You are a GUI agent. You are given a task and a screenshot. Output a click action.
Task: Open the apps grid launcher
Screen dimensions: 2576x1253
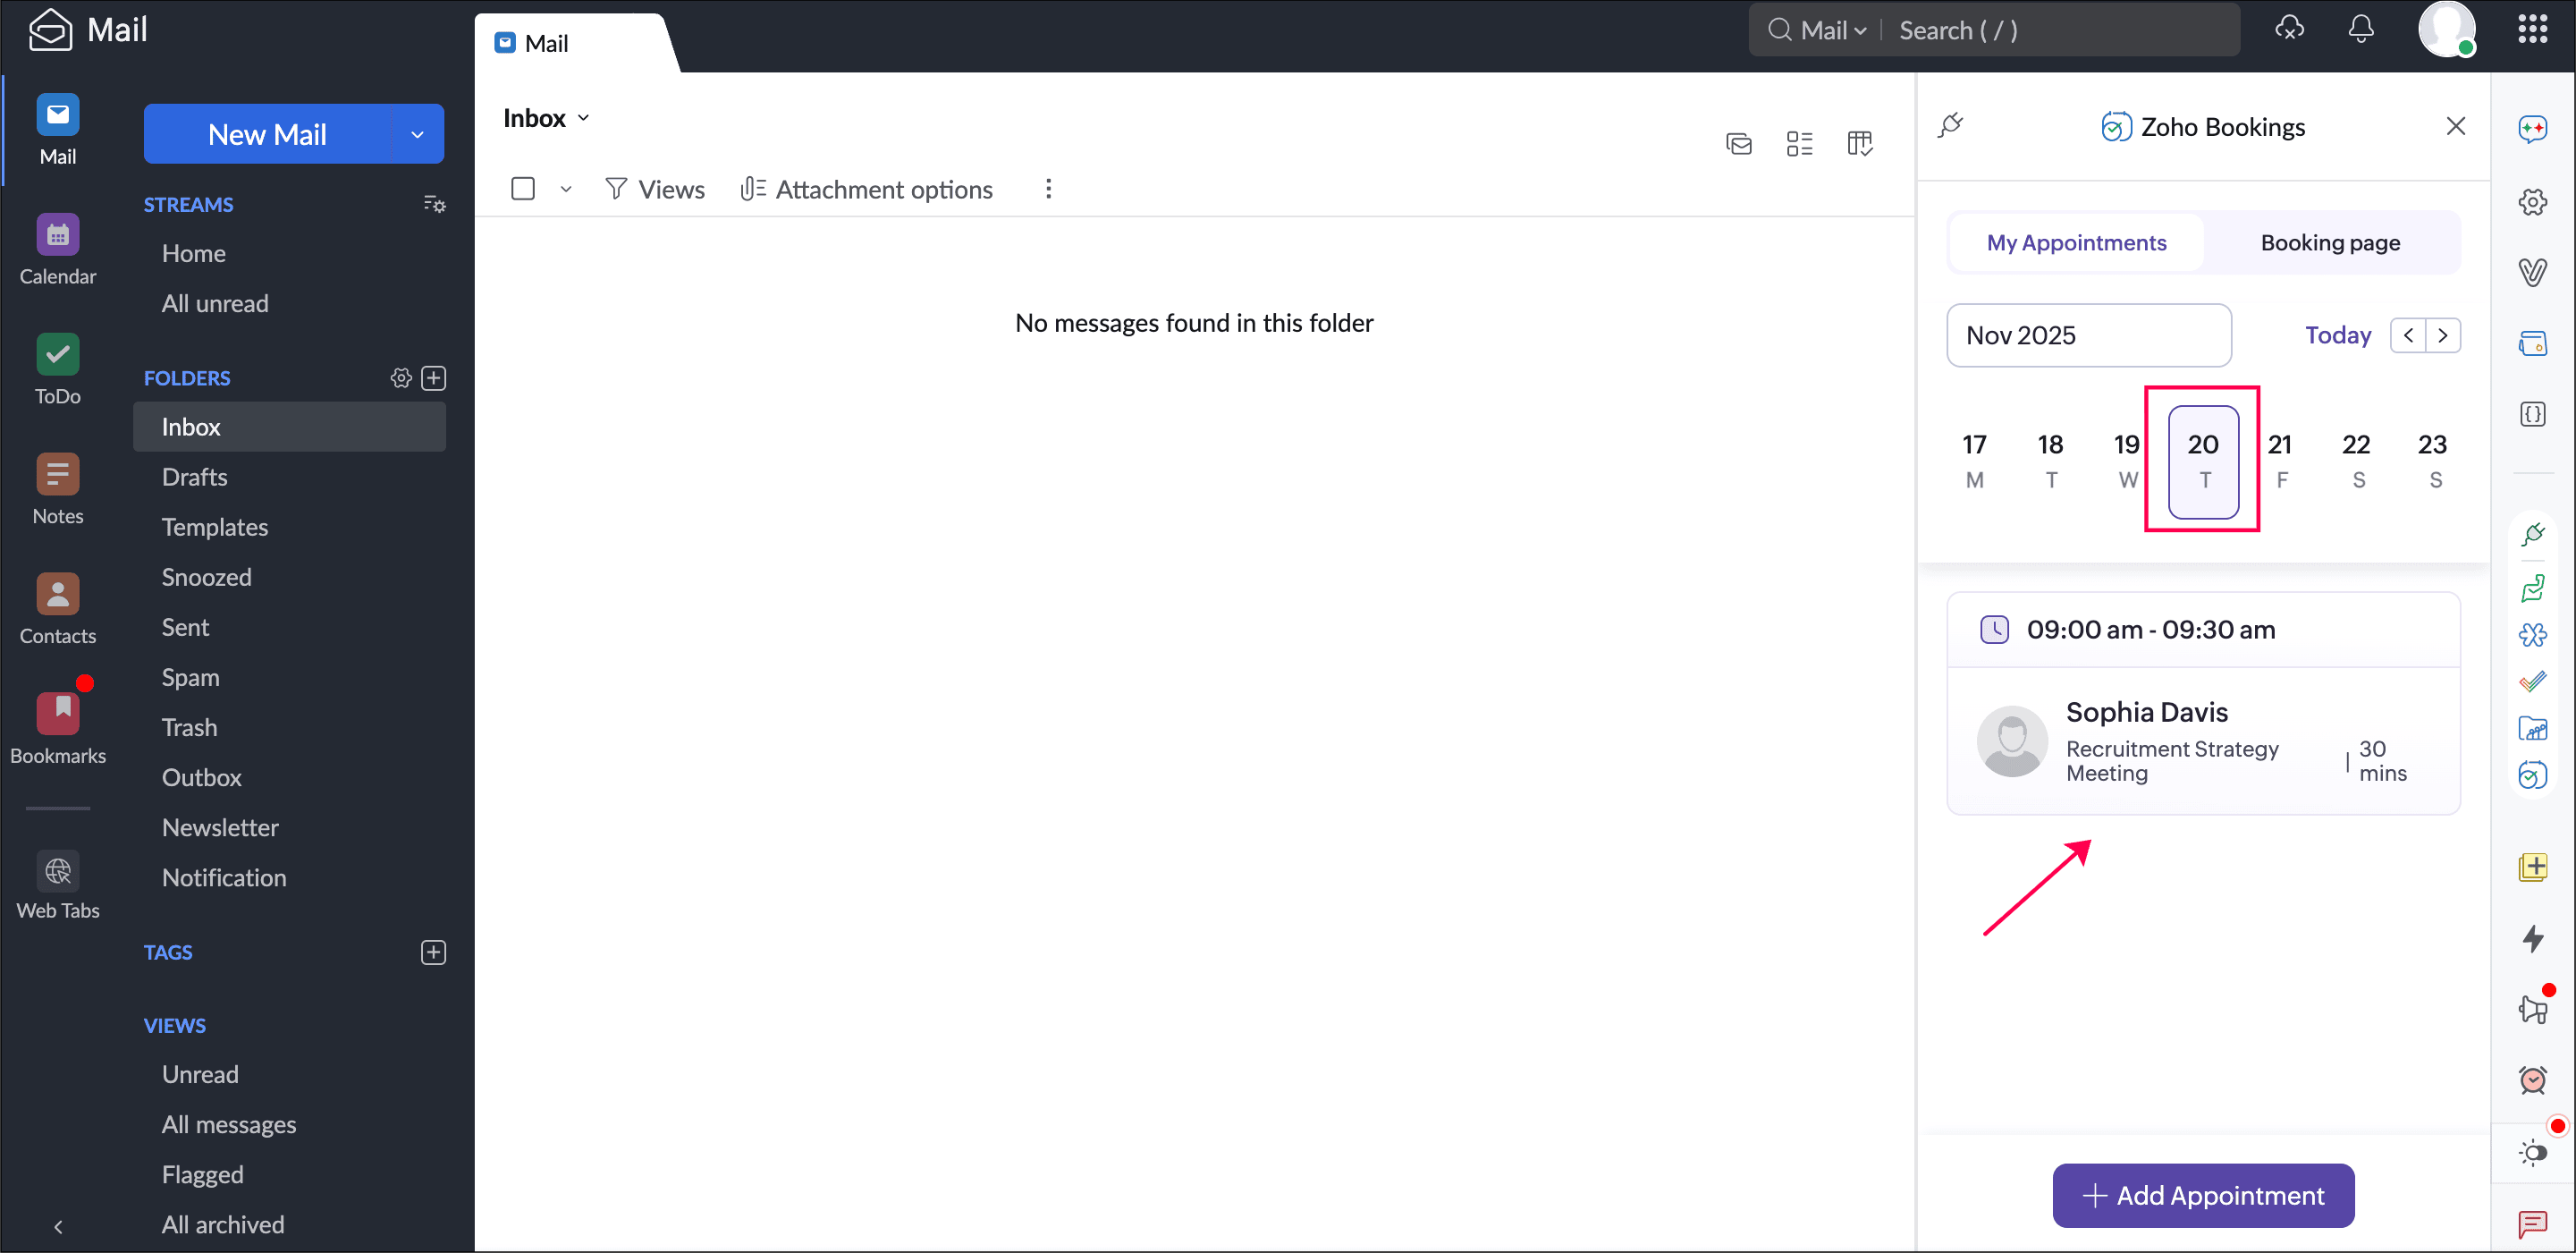tap(2532, 30)
